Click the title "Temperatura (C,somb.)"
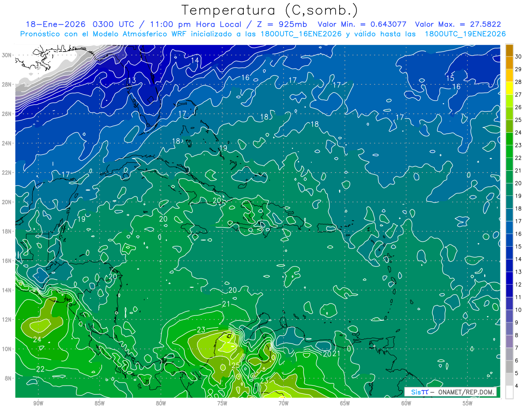This screenshot has width=530, height=409. 270,10
